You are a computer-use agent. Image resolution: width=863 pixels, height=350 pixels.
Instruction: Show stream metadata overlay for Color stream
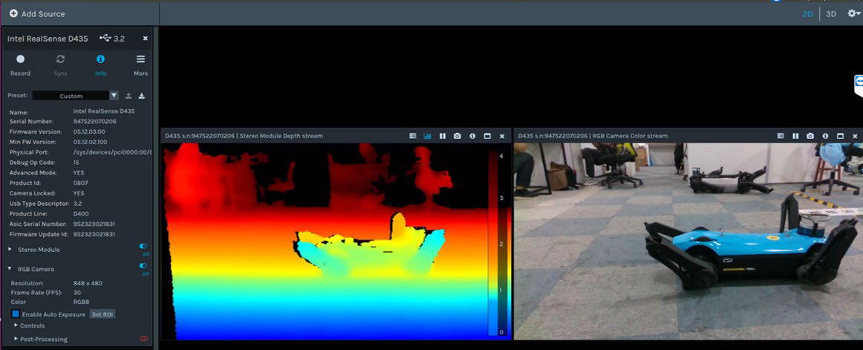781,136
